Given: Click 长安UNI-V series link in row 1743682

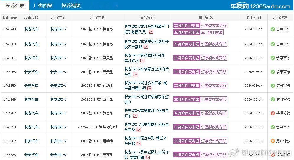Looking at the screenshot, I should tap(58, 141).
